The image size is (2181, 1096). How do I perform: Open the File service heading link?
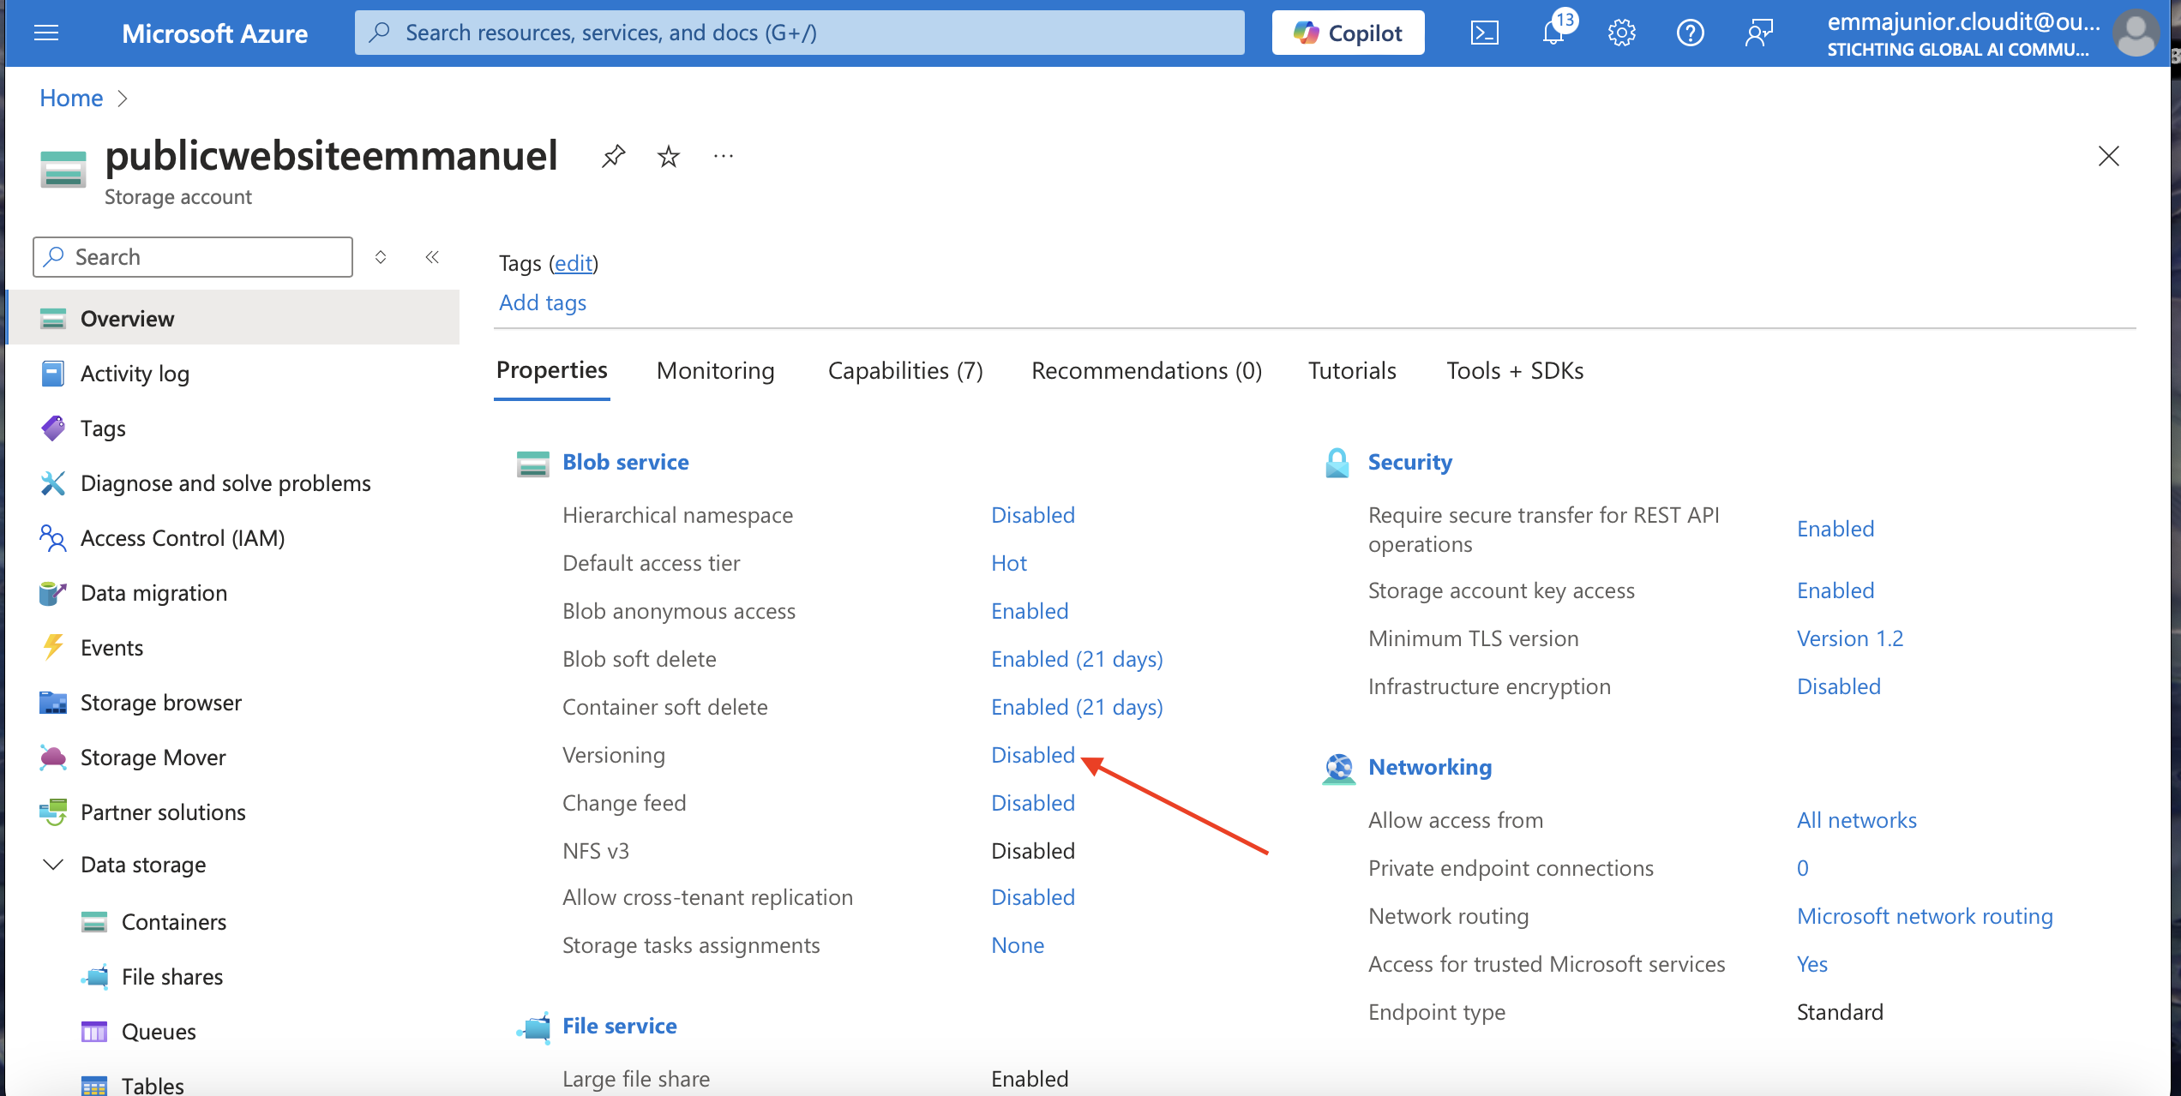coord(619,1026)
